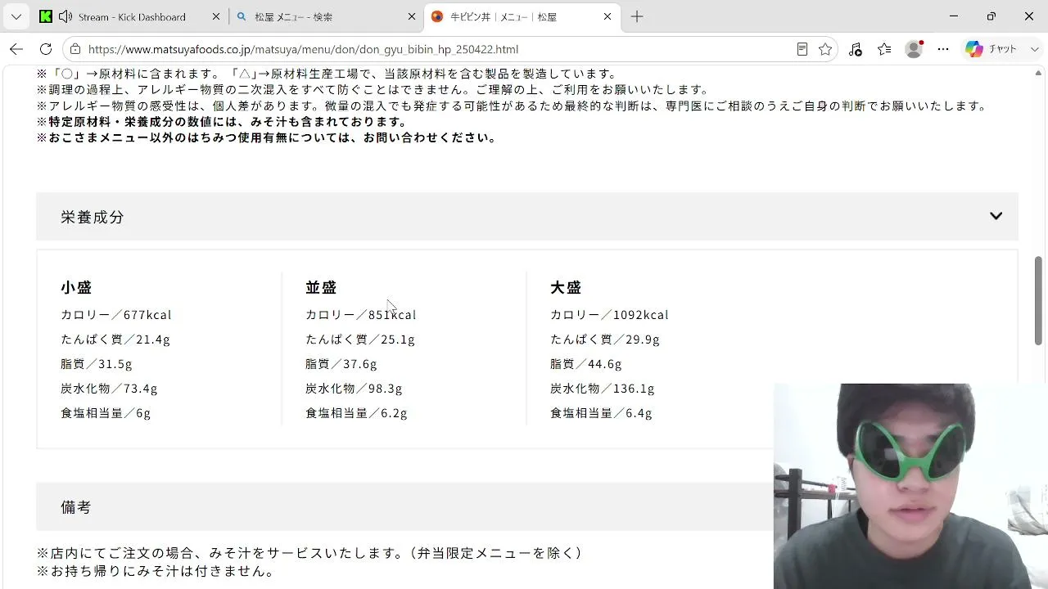The width and height of the screenshot is (1048, 589).
Task: Click 食塩相当量／6.2g value
Action: point(356,412)
